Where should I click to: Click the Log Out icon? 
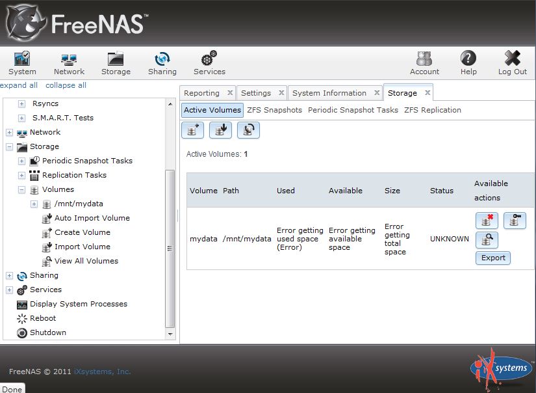point(512,64)
